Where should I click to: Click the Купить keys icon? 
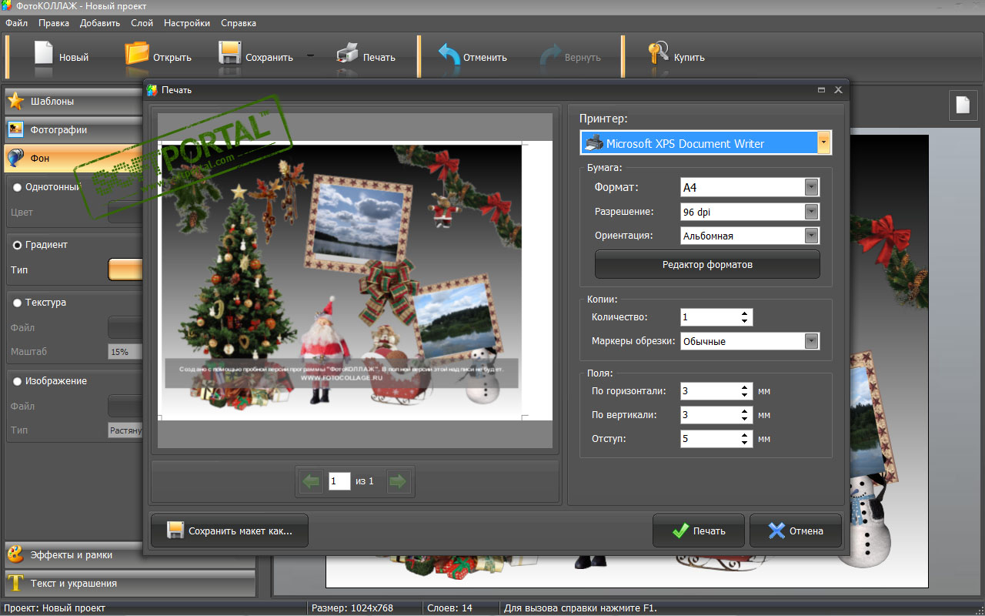(658, 54)
